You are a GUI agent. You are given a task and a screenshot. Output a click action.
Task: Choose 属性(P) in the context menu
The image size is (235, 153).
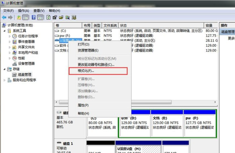tap(100, 105)
